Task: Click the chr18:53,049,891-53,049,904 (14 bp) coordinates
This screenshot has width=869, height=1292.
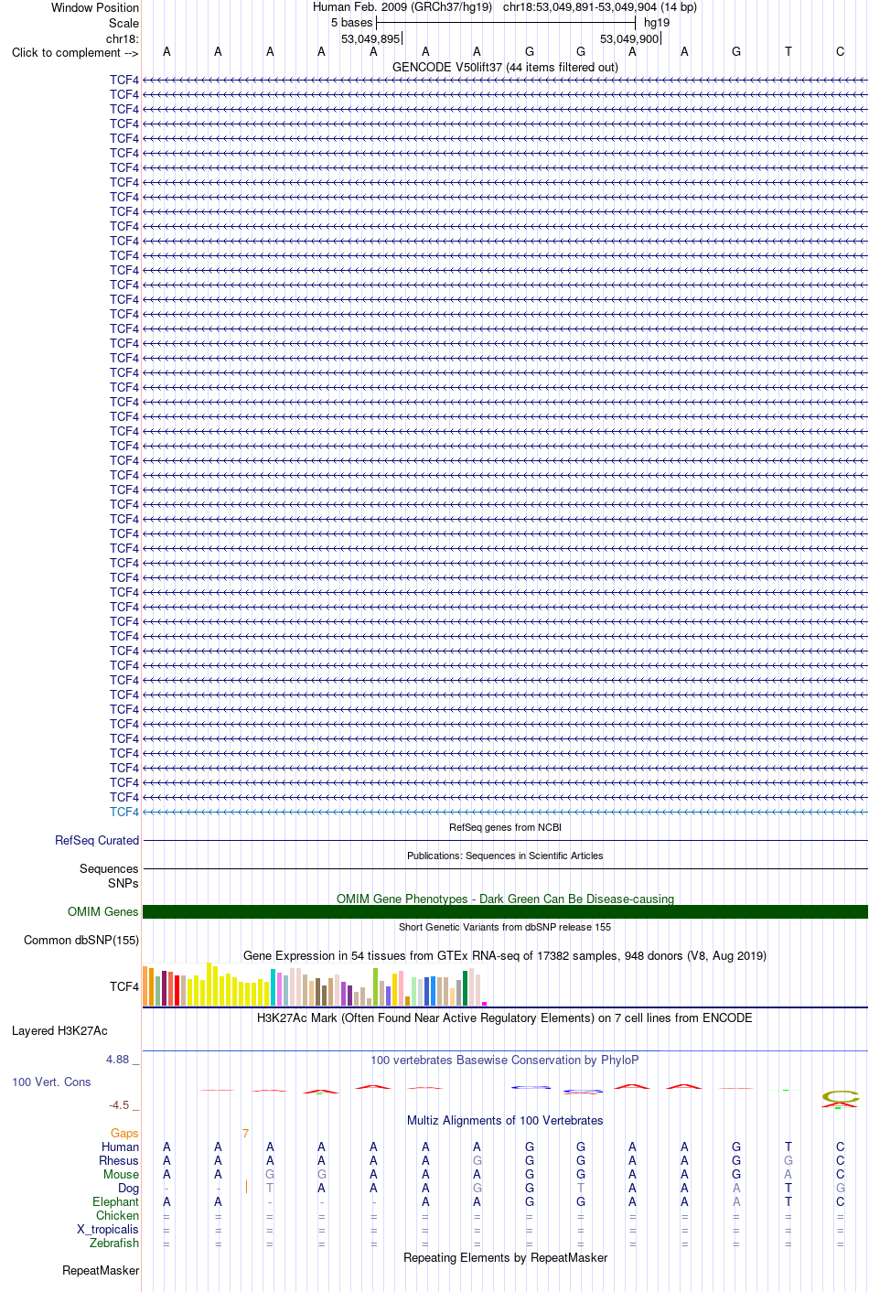Action: (x=600, y=7)
